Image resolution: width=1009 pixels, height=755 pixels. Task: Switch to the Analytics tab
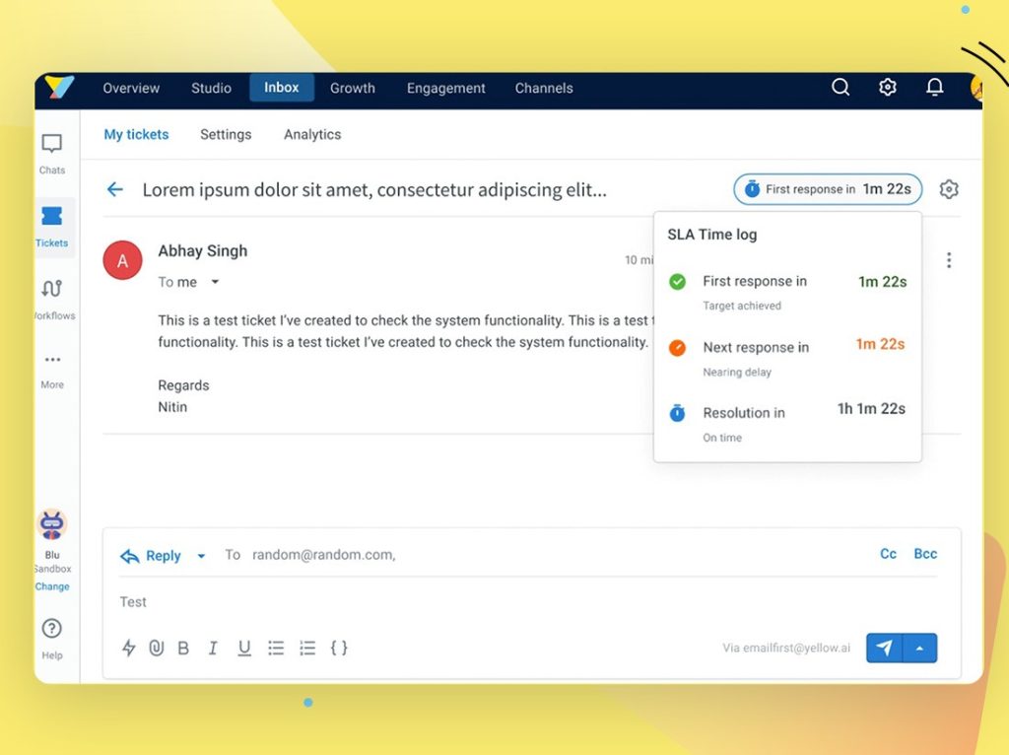point(312,134)
